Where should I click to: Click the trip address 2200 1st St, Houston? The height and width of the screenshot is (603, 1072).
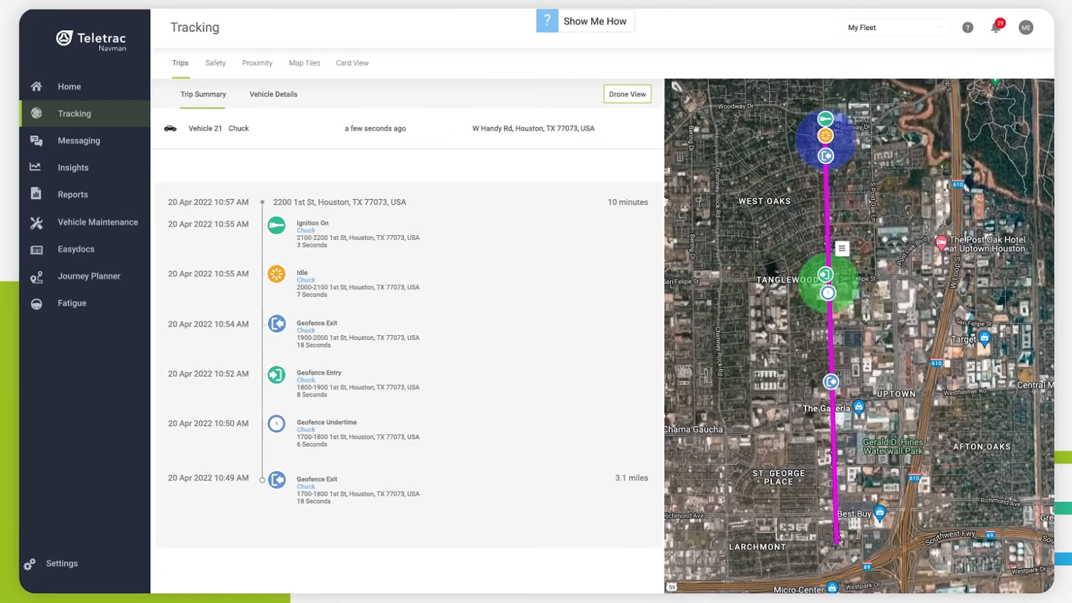click(x=339, y=202)
